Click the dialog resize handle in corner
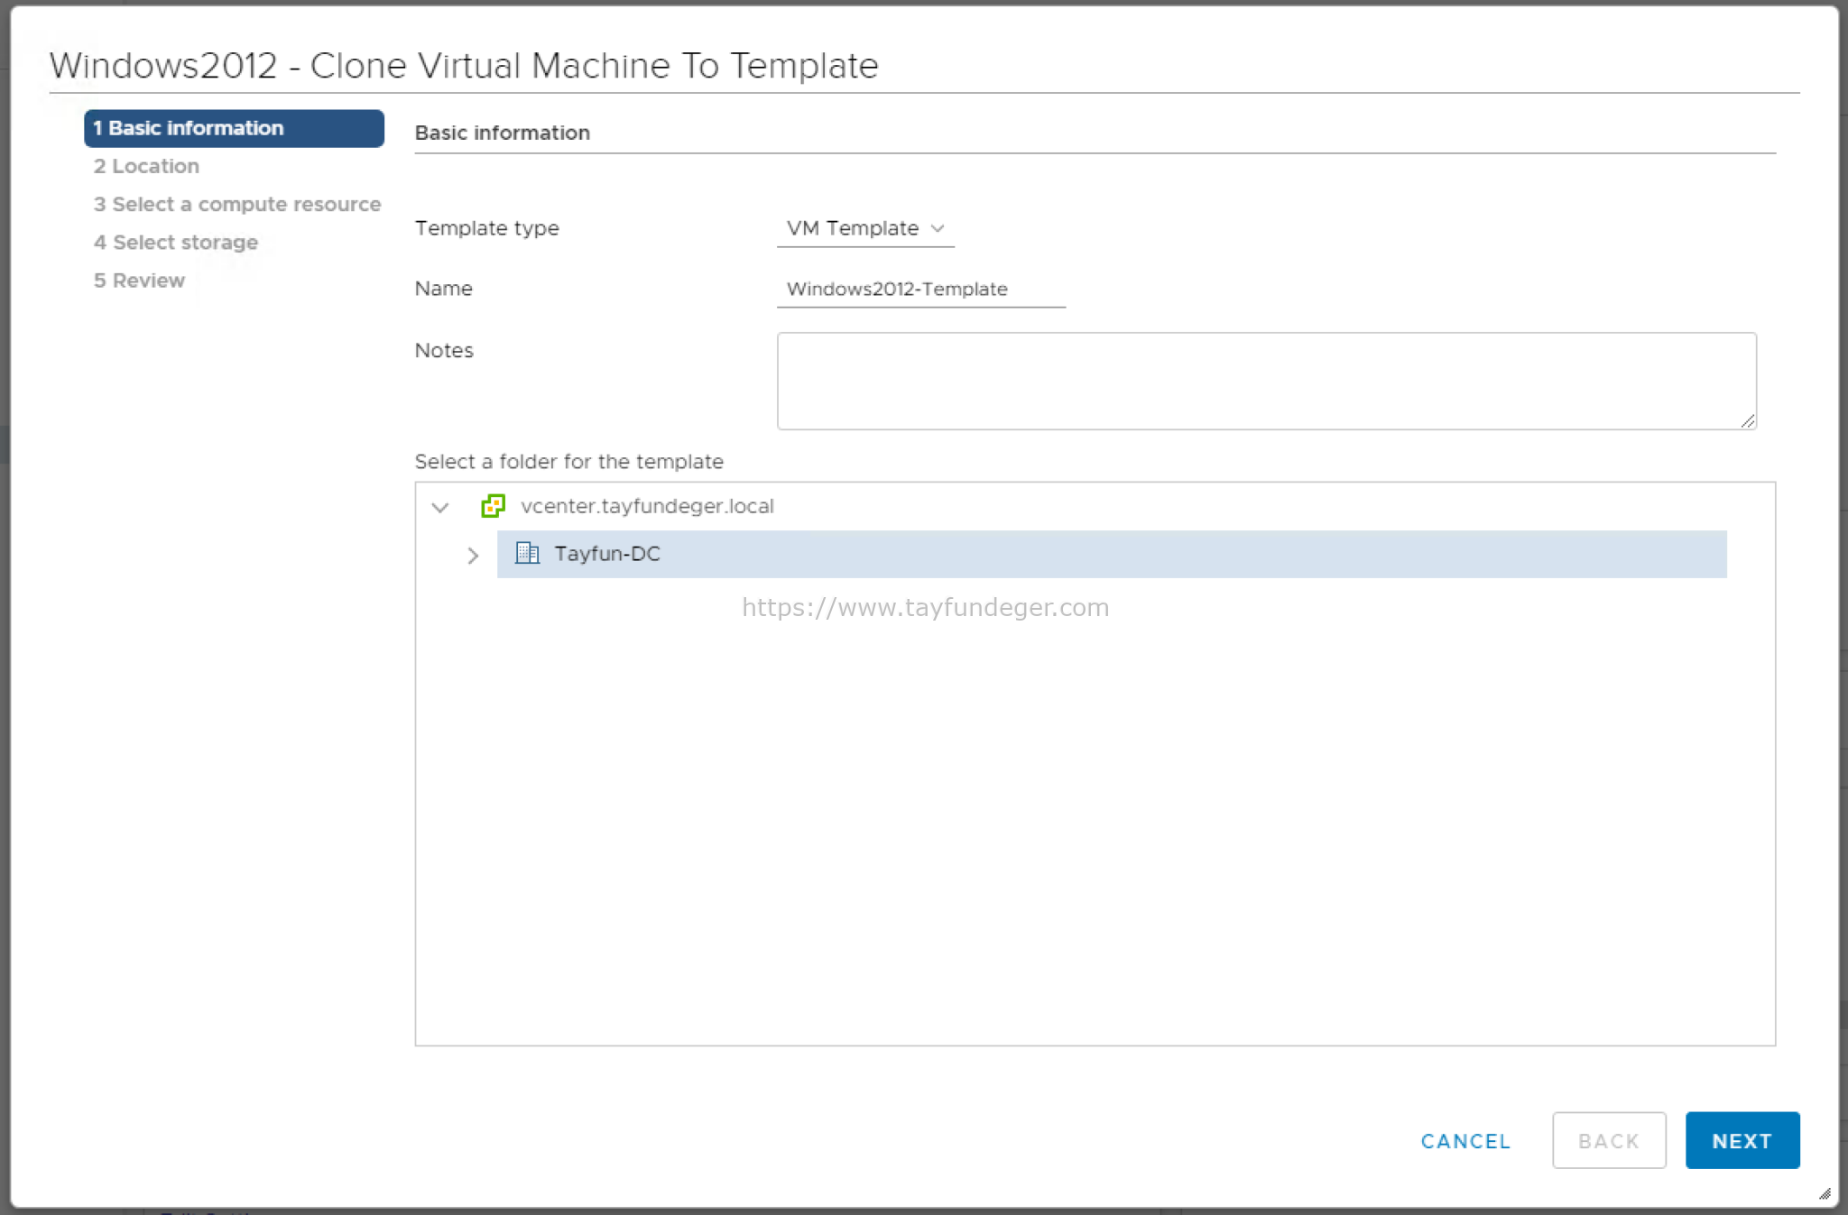The height and width of the screenshot is (1215, 1848). [x=1825, y=1193]
